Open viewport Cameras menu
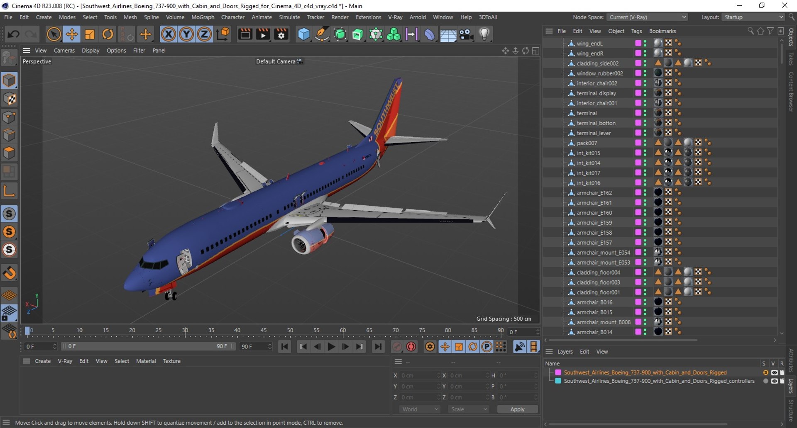 64,51
